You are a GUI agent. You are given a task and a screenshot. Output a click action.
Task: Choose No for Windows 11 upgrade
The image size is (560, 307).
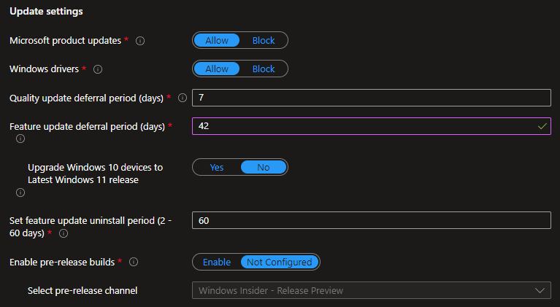click(264, 167)
